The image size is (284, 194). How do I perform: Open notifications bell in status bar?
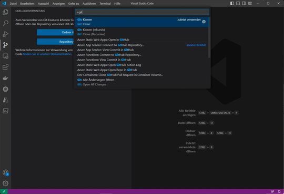click(279, 191)
